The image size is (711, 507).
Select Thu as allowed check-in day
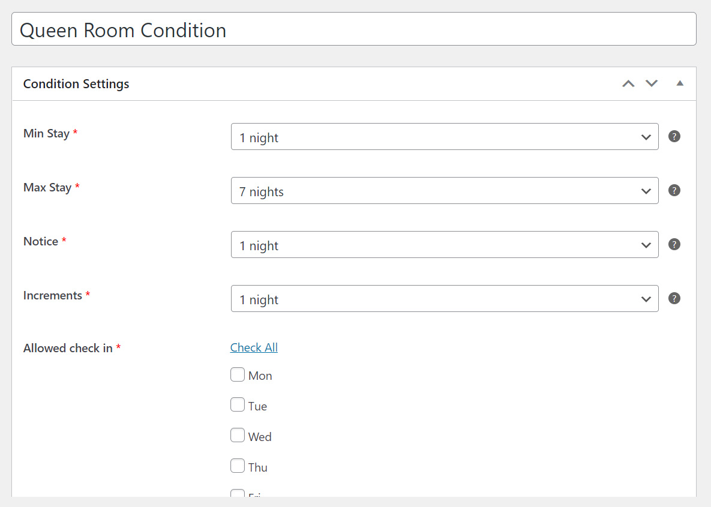(x=238, y=466)
